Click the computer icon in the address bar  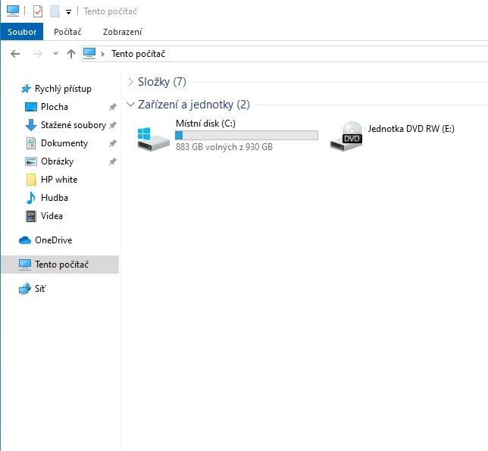[x=89, y=54]
